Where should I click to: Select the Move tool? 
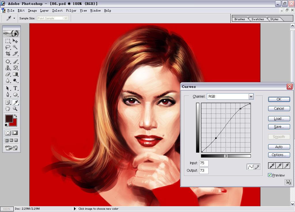(x=15, y=41)
